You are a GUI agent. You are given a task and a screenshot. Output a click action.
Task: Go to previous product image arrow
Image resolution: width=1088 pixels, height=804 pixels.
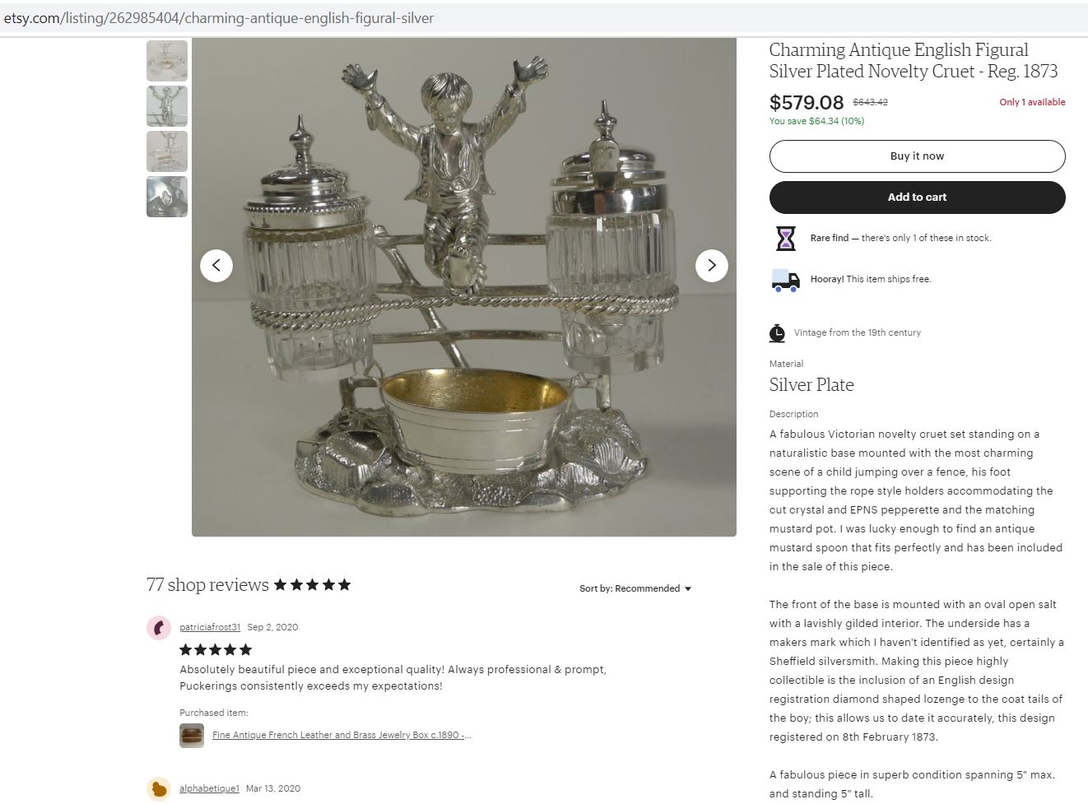point(216,265)
